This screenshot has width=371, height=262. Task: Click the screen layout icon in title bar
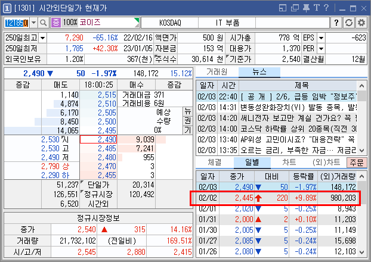point(283,8)
